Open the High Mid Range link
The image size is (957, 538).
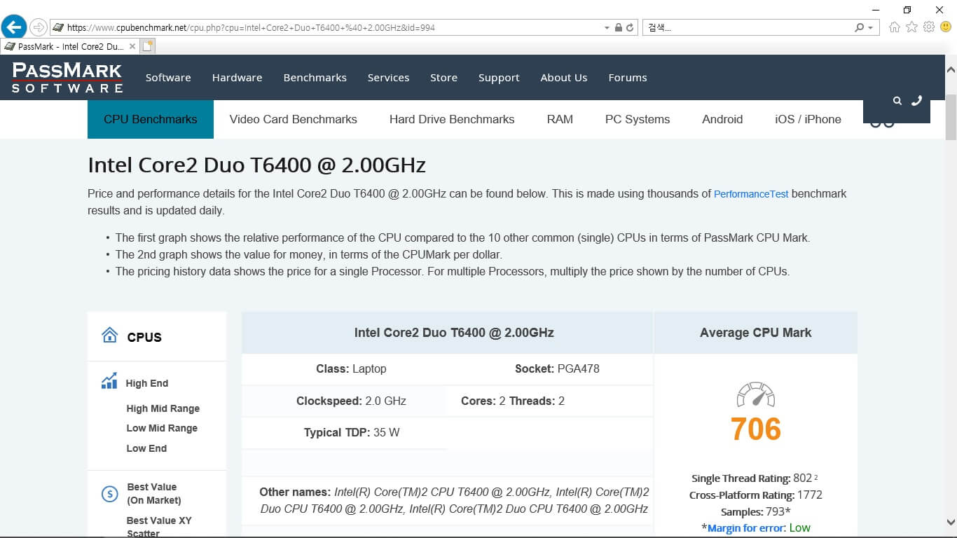[163, 408]
